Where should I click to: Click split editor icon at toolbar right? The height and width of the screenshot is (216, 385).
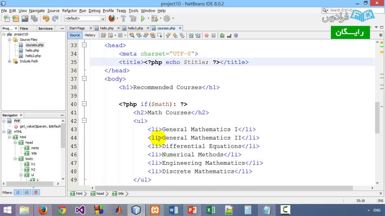380,35
